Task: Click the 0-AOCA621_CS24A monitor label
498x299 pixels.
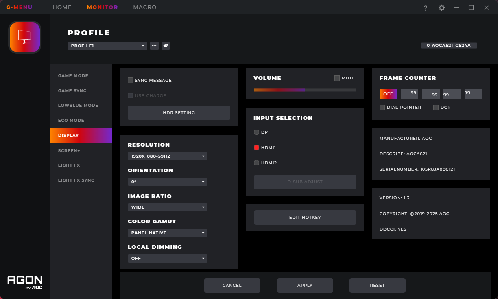Action: (449, 46)
